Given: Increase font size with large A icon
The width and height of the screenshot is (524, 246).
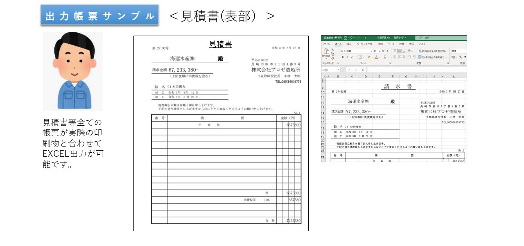Looking at the screenshot, I should [x=383, y=51].
